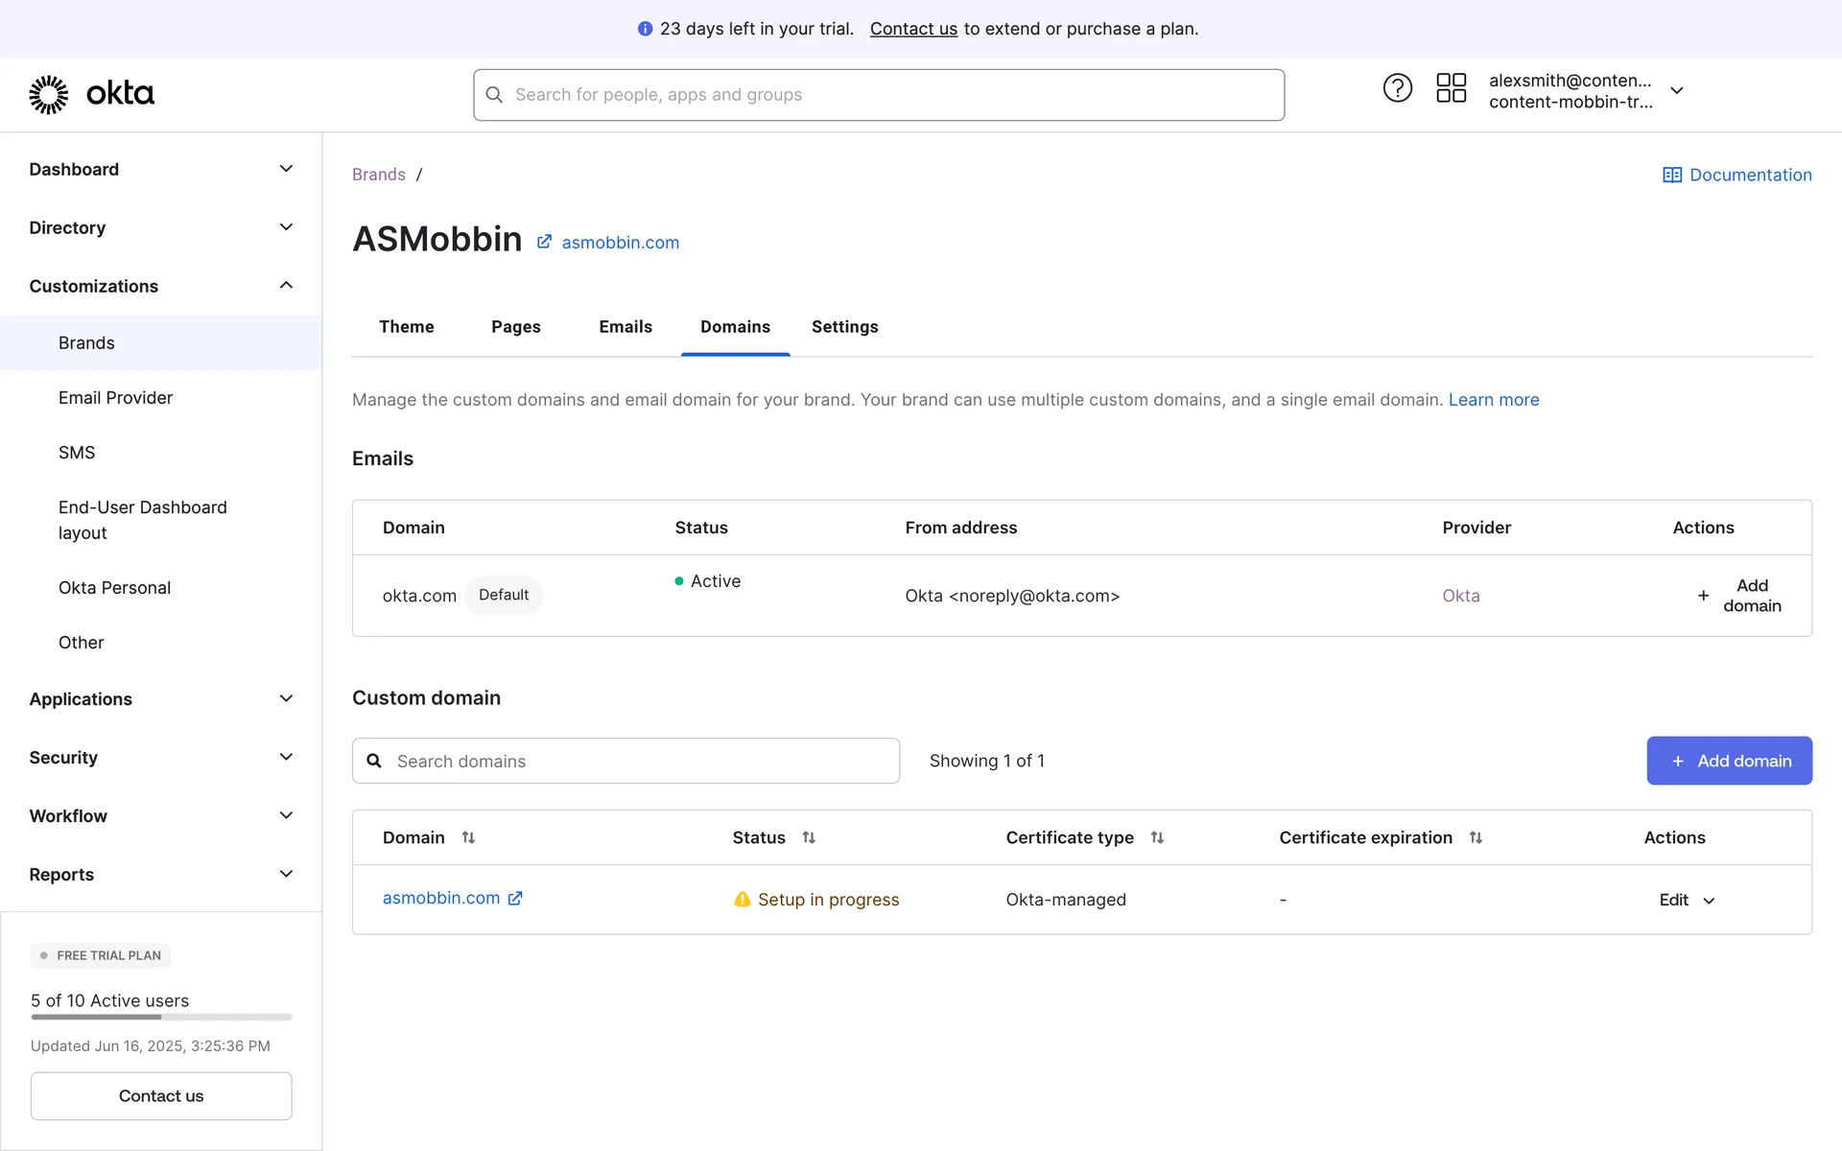The width and height of the screenshot is (1842, 1151).
Task: Sort by Certificate type column
Action: (x=1157, y=837)
